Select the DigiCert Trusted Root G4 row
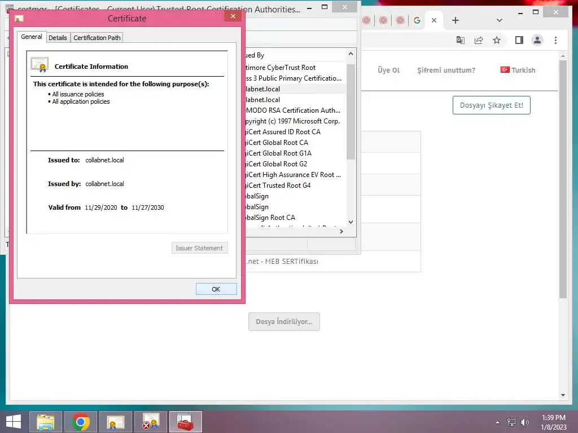The height and width of the screenshot is (433, 578). click(x=296, y=185)
